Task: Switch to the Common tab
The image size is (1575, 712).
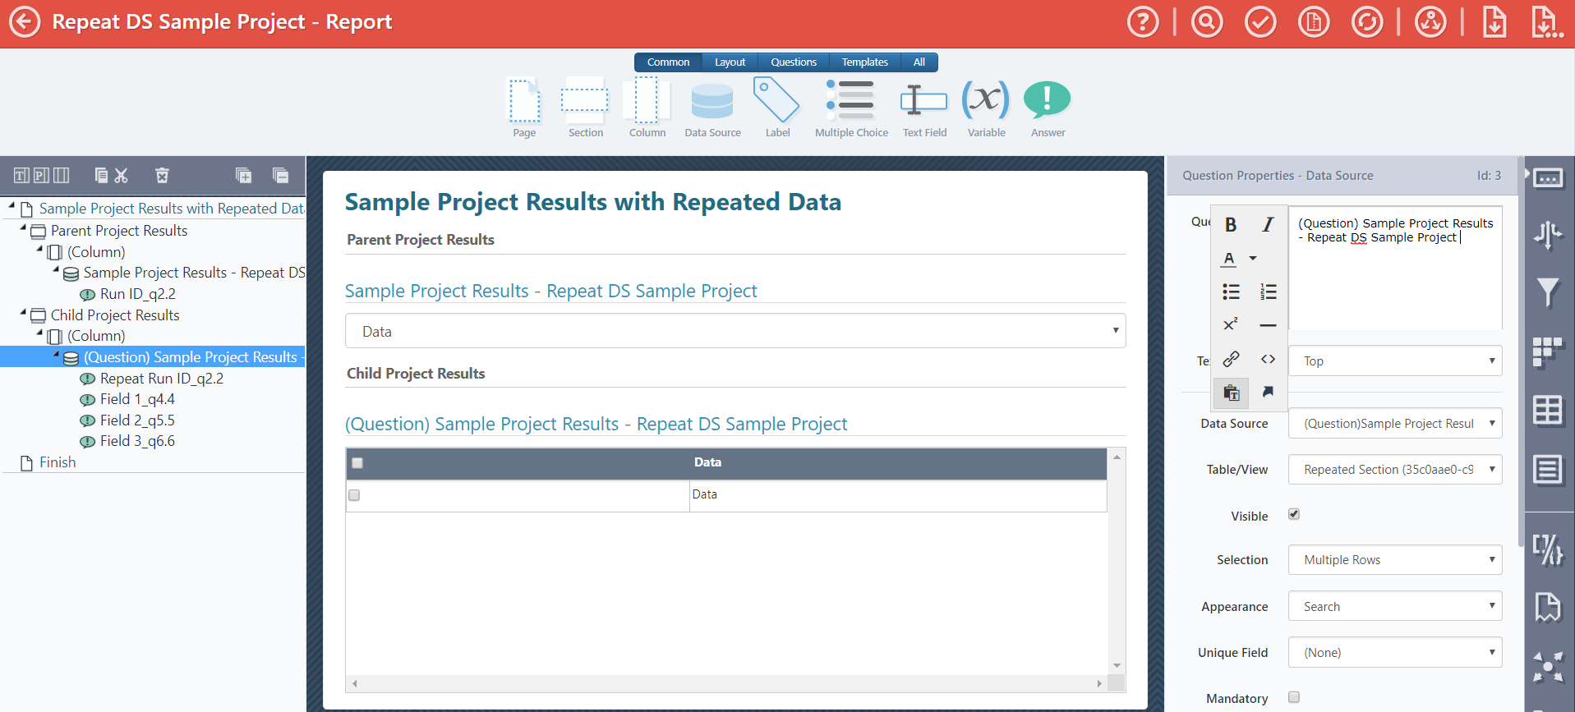Action: 668,62
